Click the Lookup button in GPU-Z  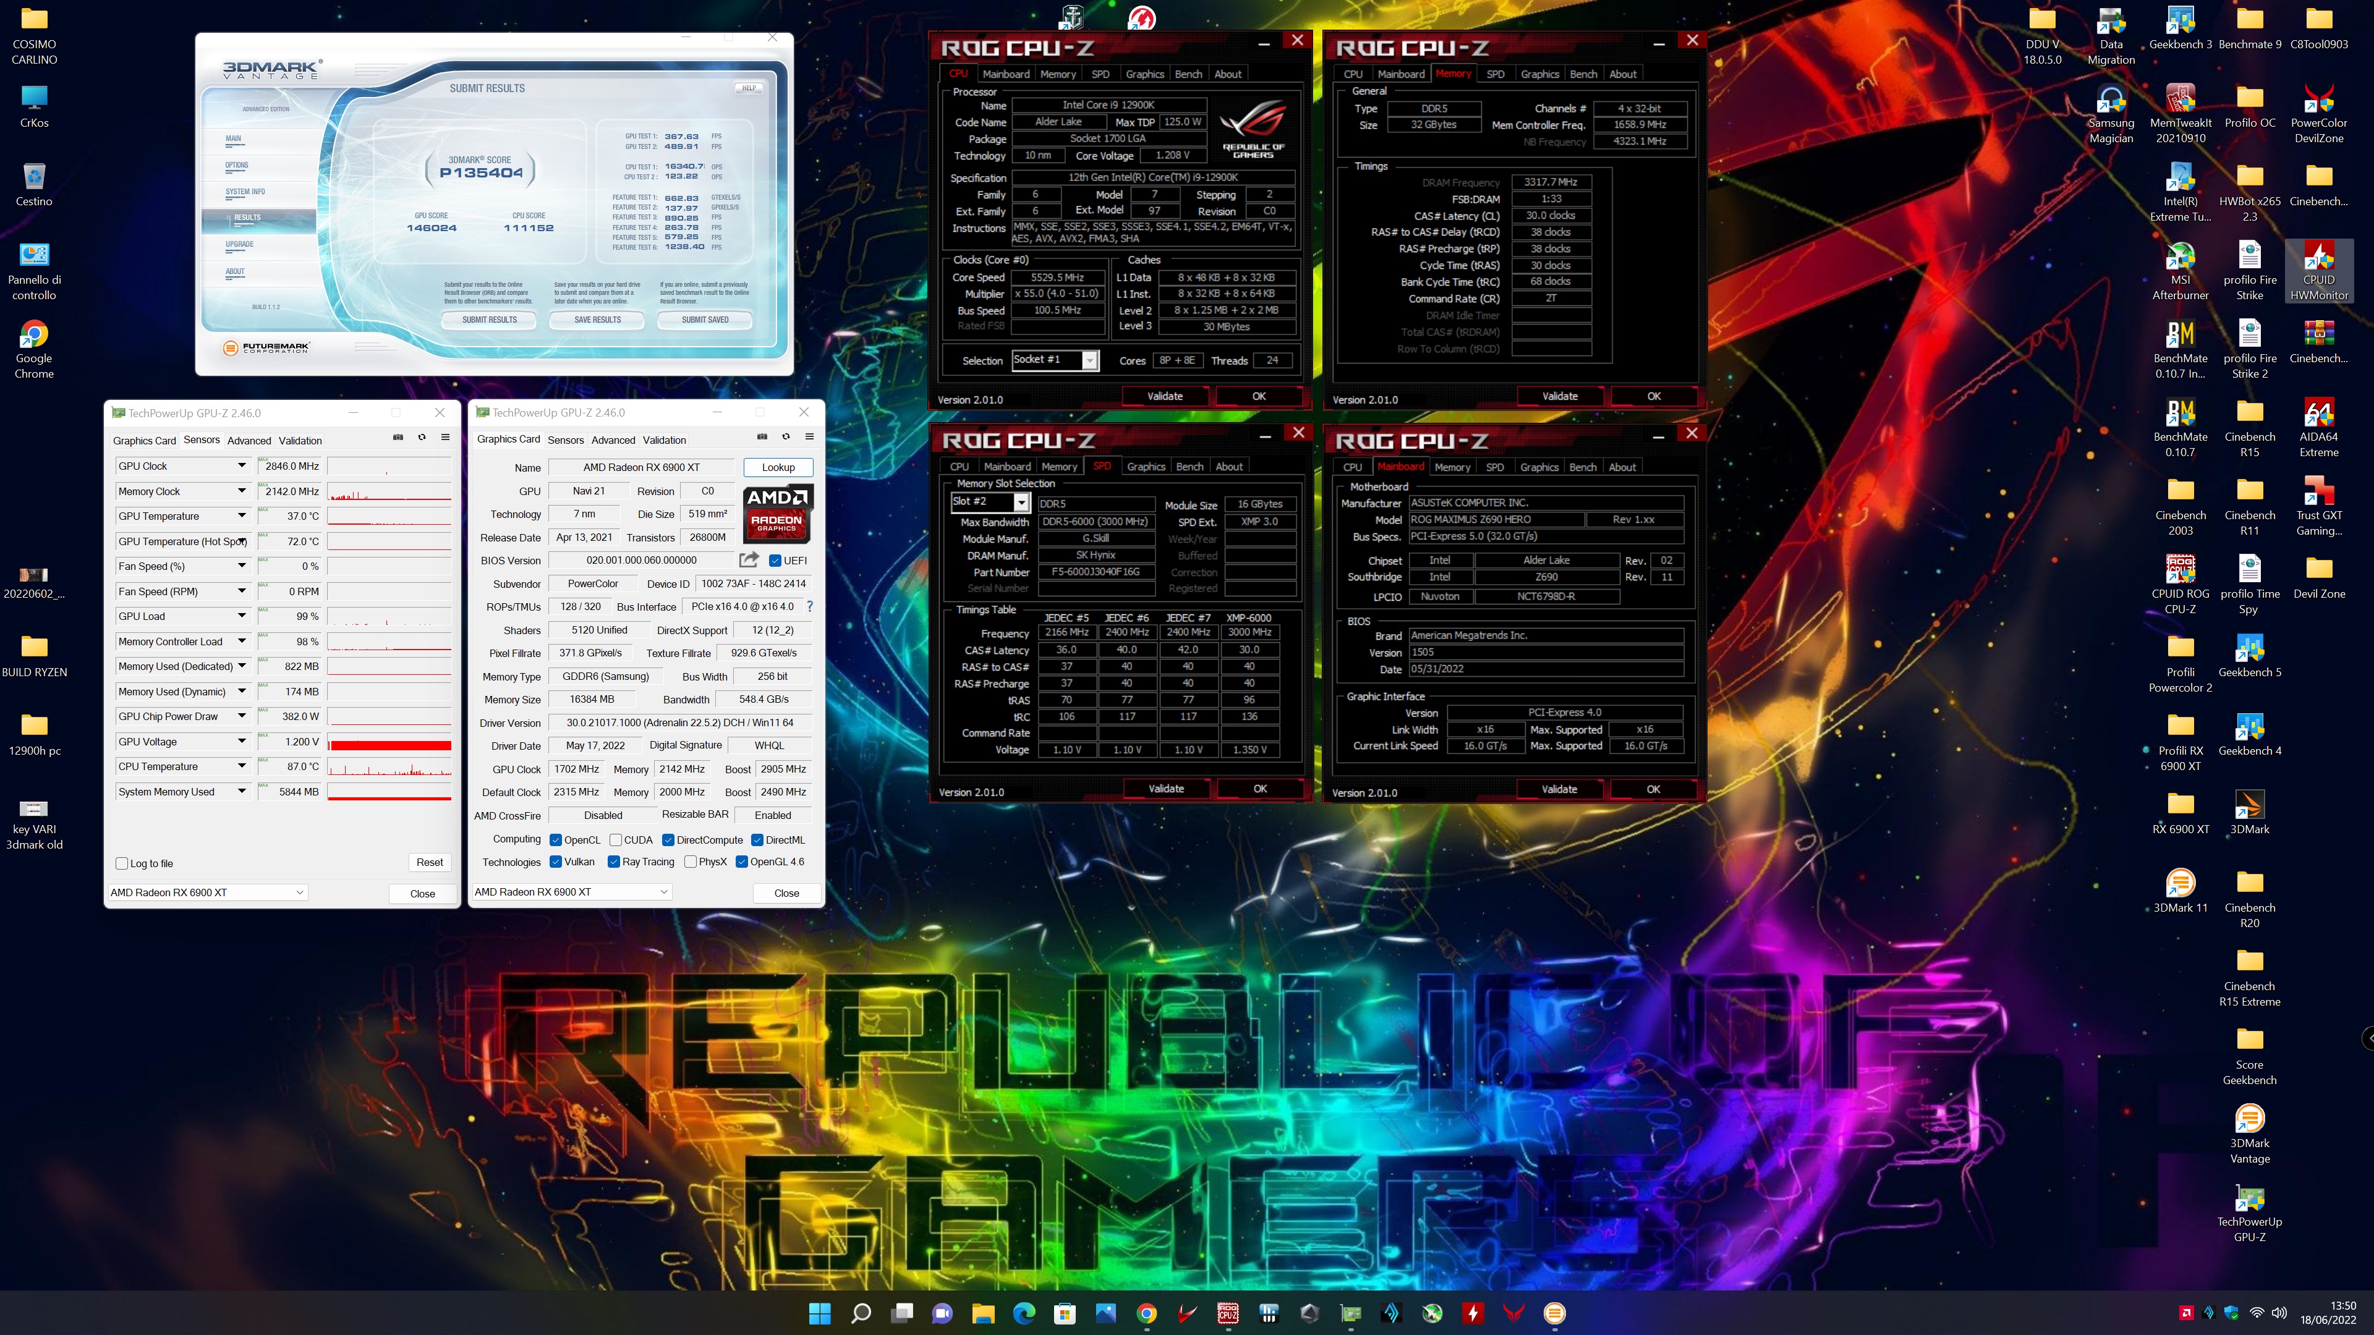778,467
